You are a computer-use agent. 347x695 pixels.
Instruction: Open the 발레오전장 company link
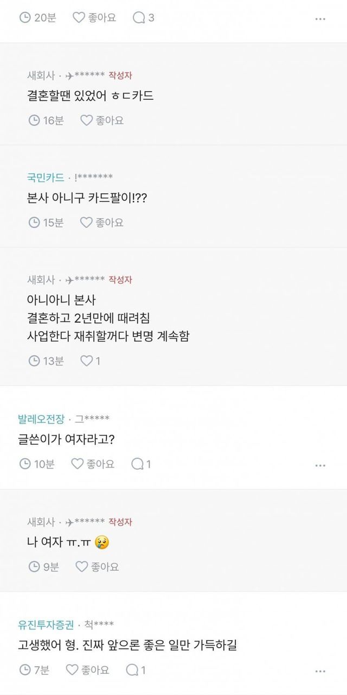coord(41,419)
